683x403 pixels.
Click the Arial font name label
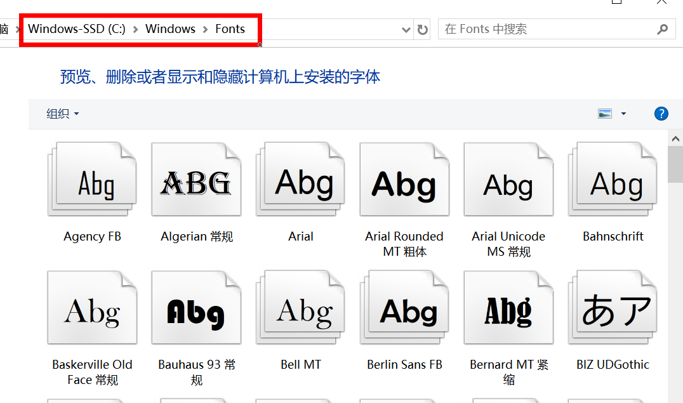pos(300,237)
